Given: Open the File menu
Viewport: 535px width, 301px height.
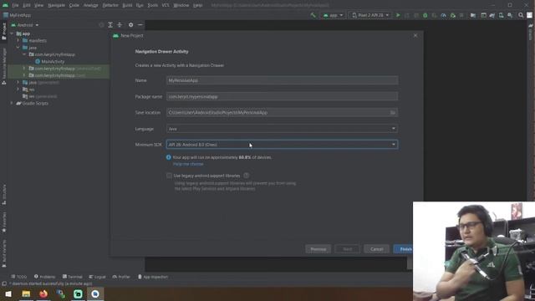Looking at the screenshot, I should pos(15,5).
